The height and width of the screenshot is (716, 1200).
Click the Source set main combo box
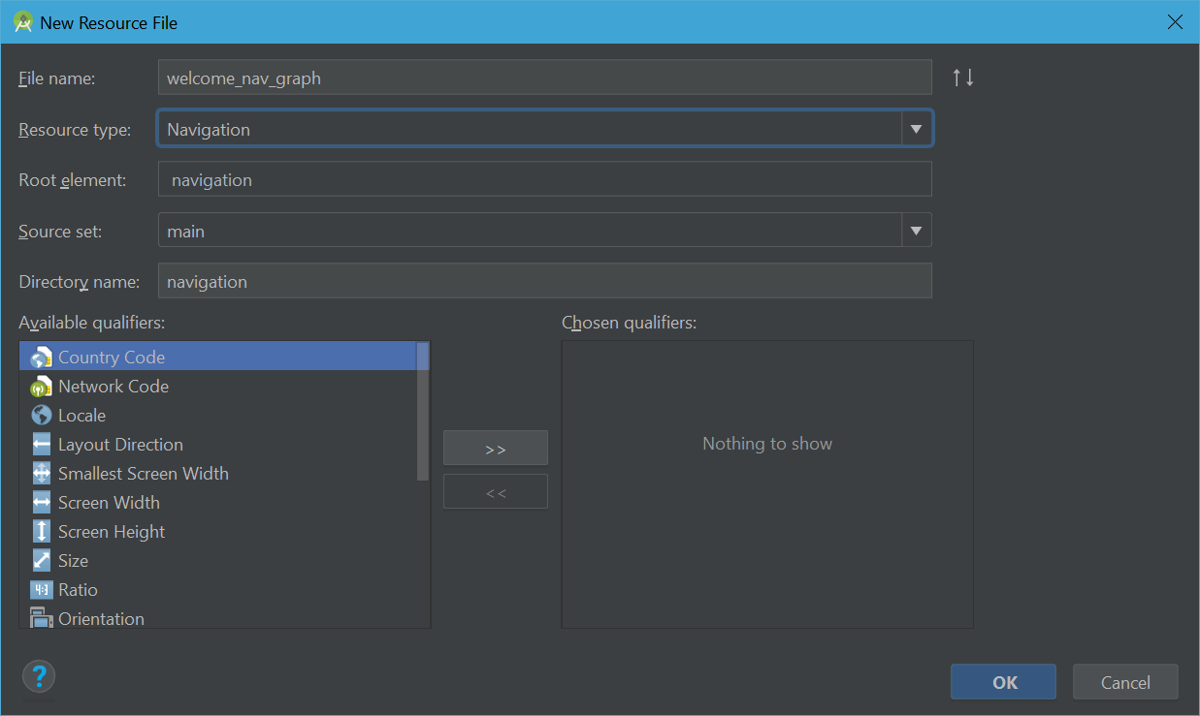pyautogui.click(x=545, y=231)
